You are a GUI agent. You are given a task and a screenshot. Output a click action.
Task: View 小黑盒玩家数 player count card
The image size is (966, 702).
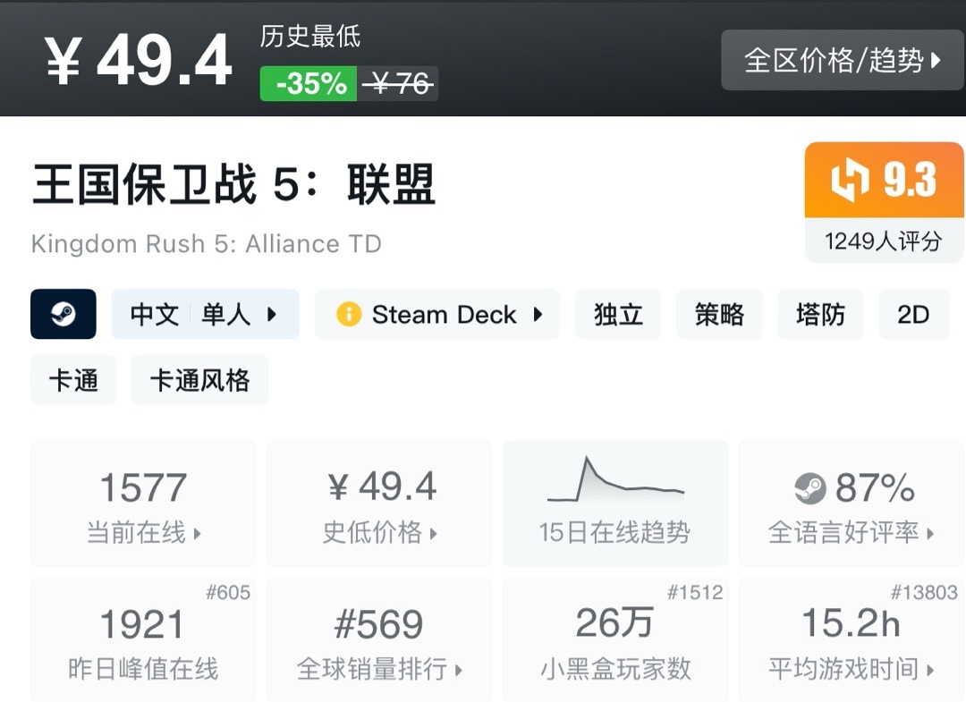615,639
